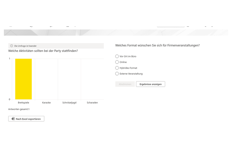Click the yellow Brettspiele bar in the chart
This screenshot has height=155, width=232.
point(23,79)
